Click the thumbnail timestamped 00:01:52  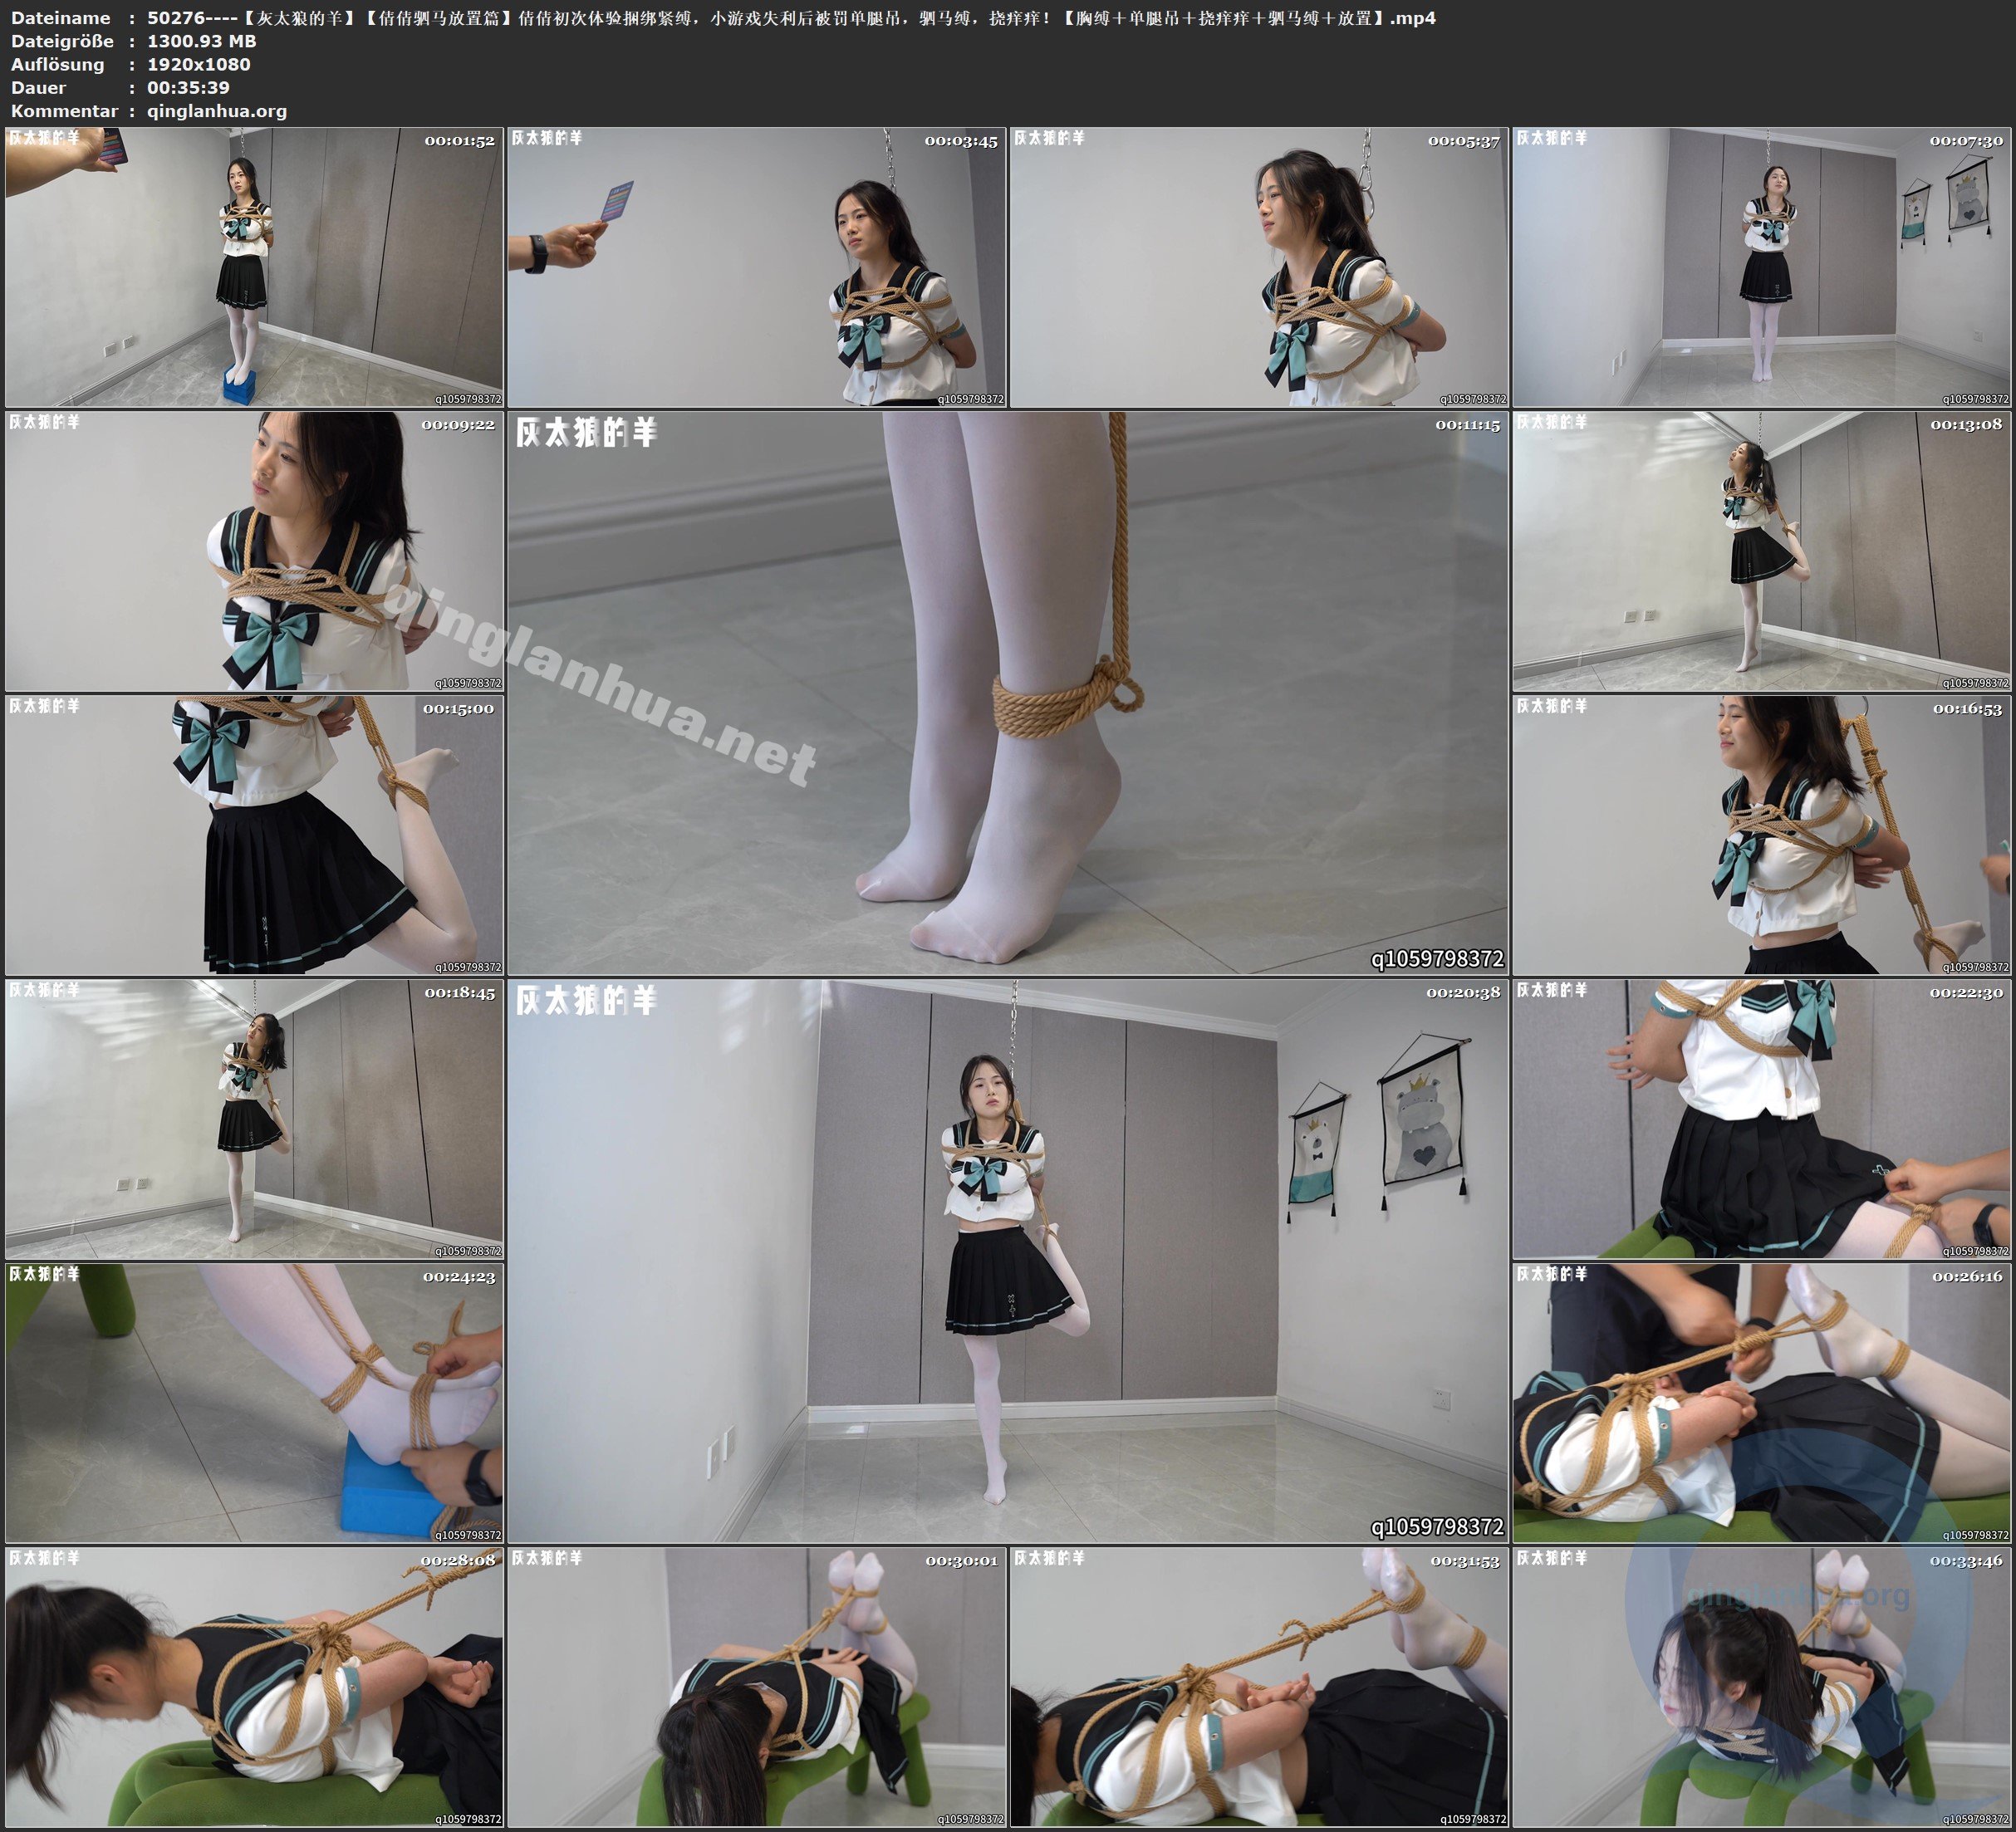254,267
